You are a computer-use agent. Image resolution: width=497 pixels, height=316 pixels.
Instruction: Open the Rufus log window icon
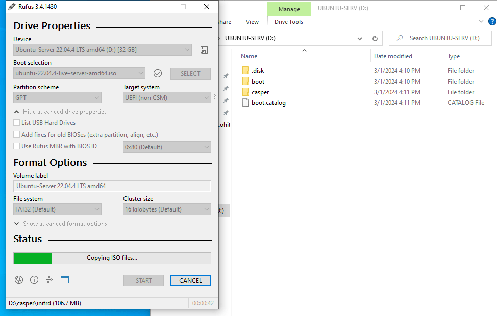[64, 280]
